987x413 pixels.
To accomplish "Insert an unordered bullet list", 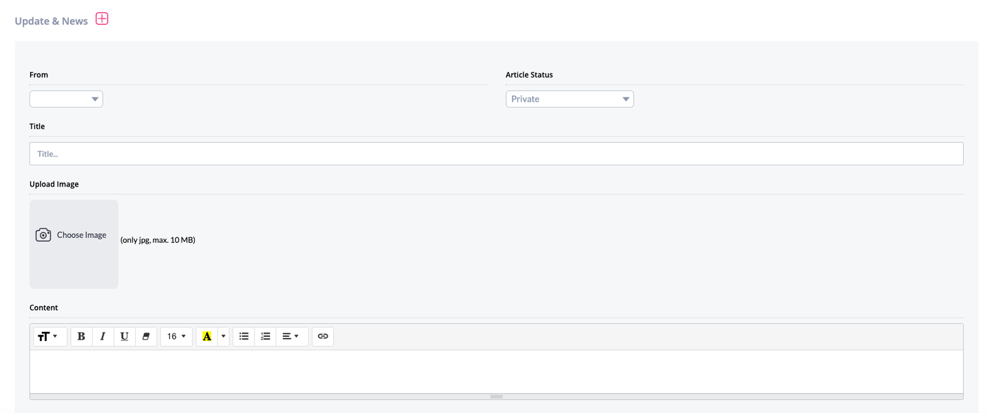I will [244, 336].
